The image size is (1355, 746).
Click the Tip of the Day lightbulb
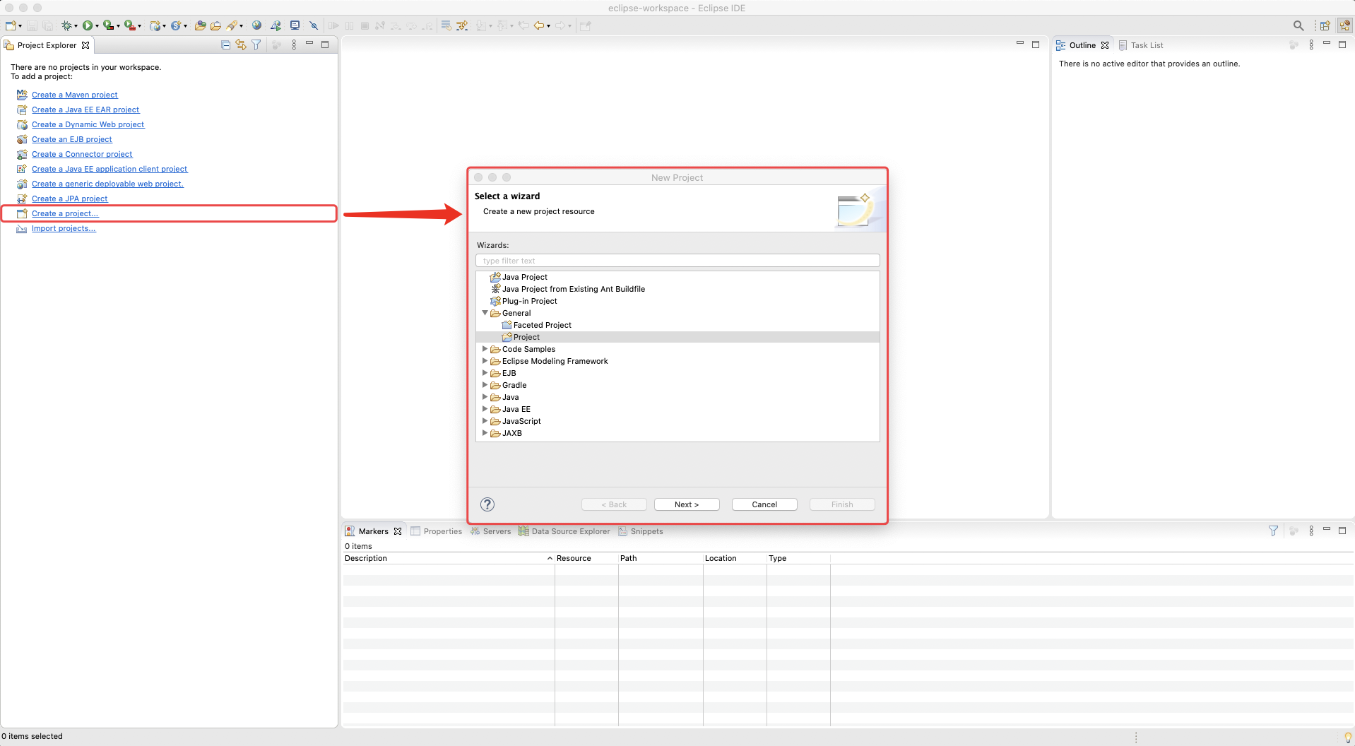click(1348, 738)
